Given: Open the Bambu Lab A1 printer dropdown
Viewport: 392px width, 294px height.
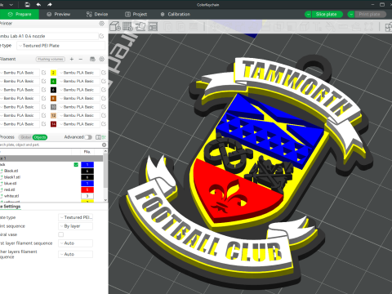Looking at the screenshot, I should click(48, 36).
